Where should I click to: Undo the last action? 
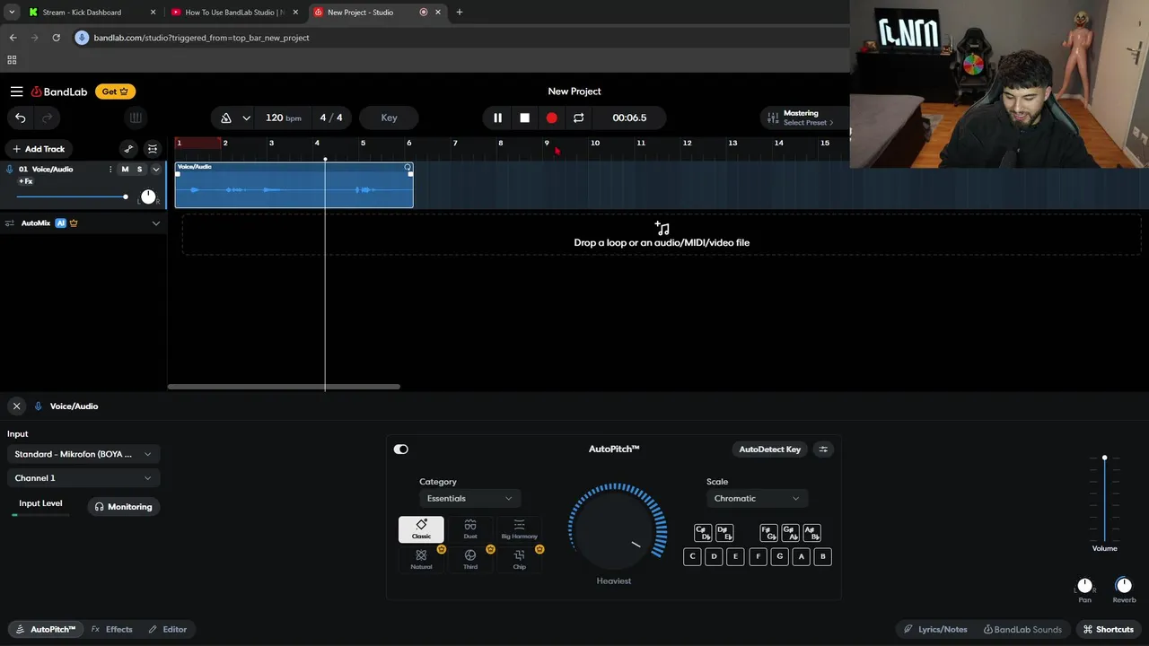[20, 118]
